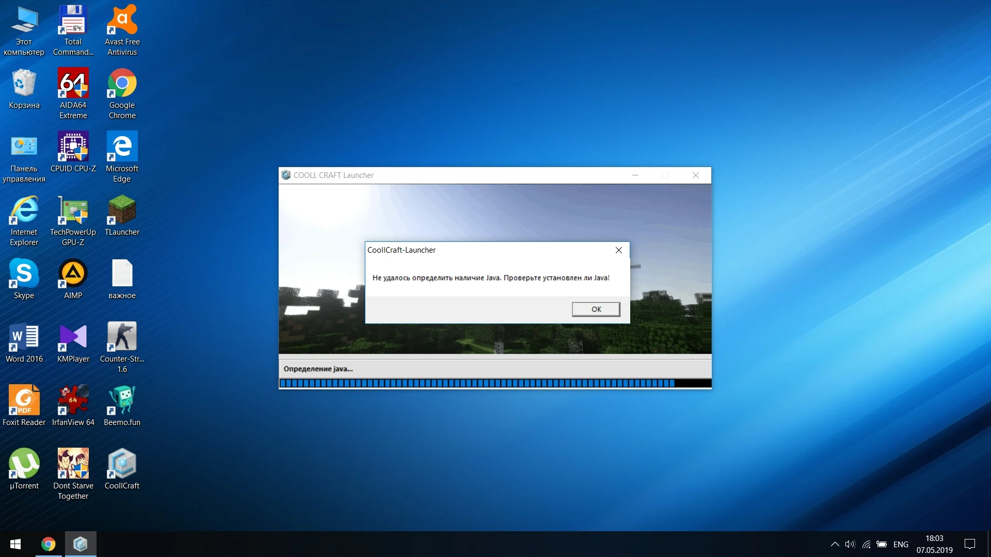991x557 pixels.
Task: Click the CoollCraft launcher taskbar button
Action: [81, 544]
